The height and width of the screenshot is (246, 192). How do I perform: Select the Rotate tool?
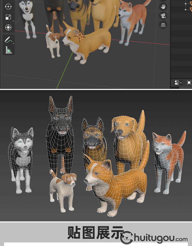8,7
